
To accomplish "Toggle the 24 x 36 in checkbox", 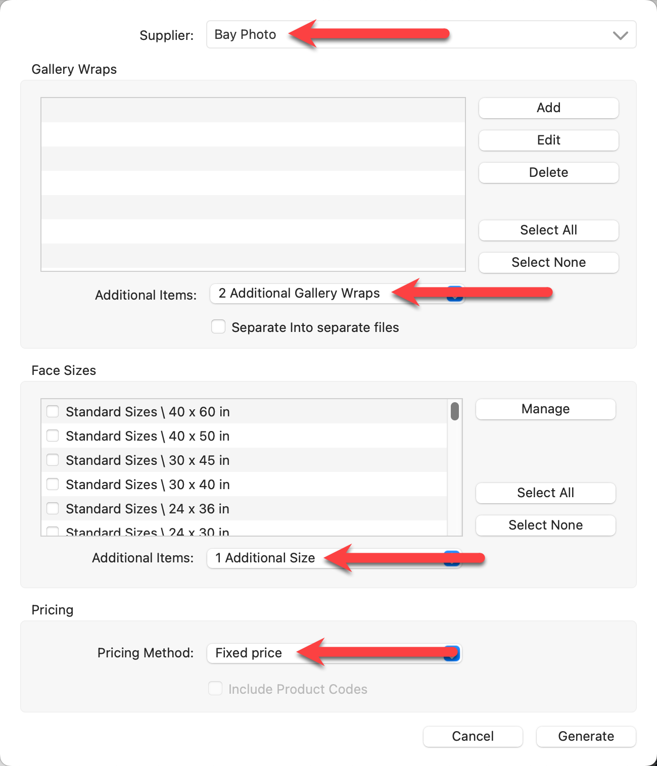I will tap(53, 508).
